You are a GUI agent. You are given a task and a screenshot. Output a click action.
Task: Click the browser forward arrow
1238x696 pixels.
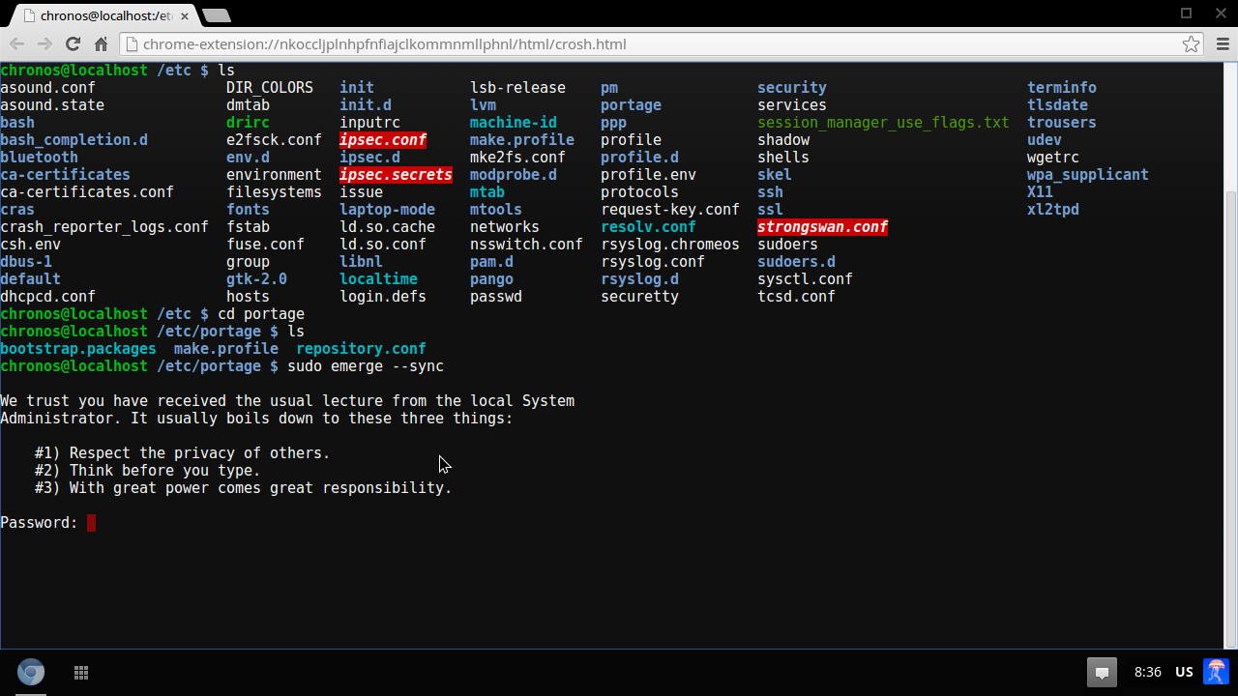44,44
